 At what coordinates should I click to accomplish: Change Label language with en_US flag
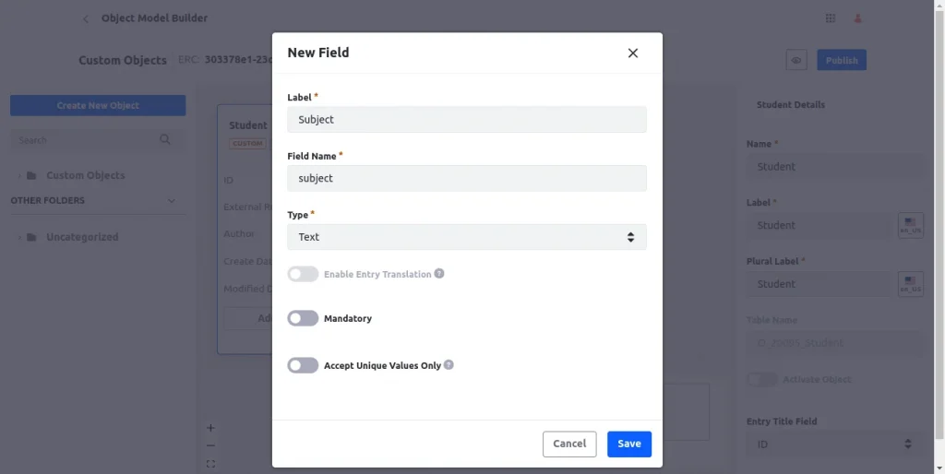coord(911,225)
